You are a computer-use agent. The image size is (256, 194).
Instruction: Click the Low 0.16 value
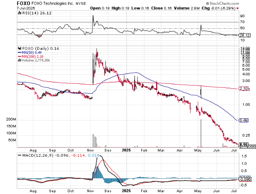tap(140, 8)
